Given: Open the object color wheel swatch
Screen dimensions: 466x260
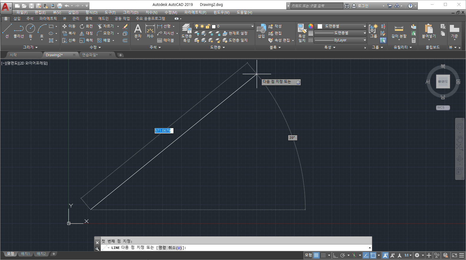Looking at the screenshot, I should (x=311, y=26).
